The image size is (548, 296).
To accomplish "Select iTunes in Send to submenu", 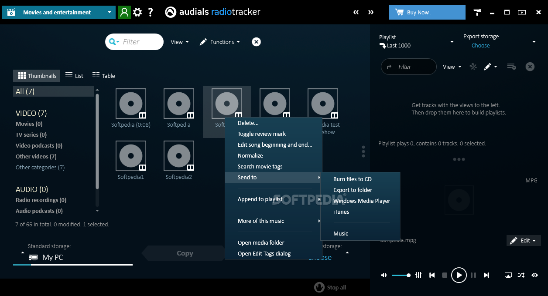I will click(x=360, y=212).
